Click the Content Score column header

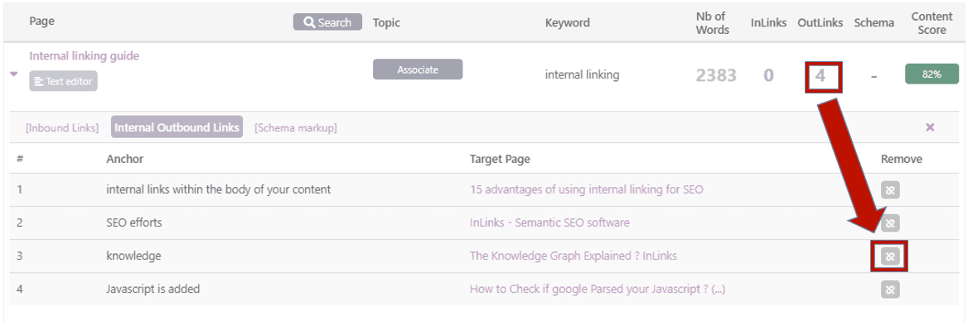(932, 23)
